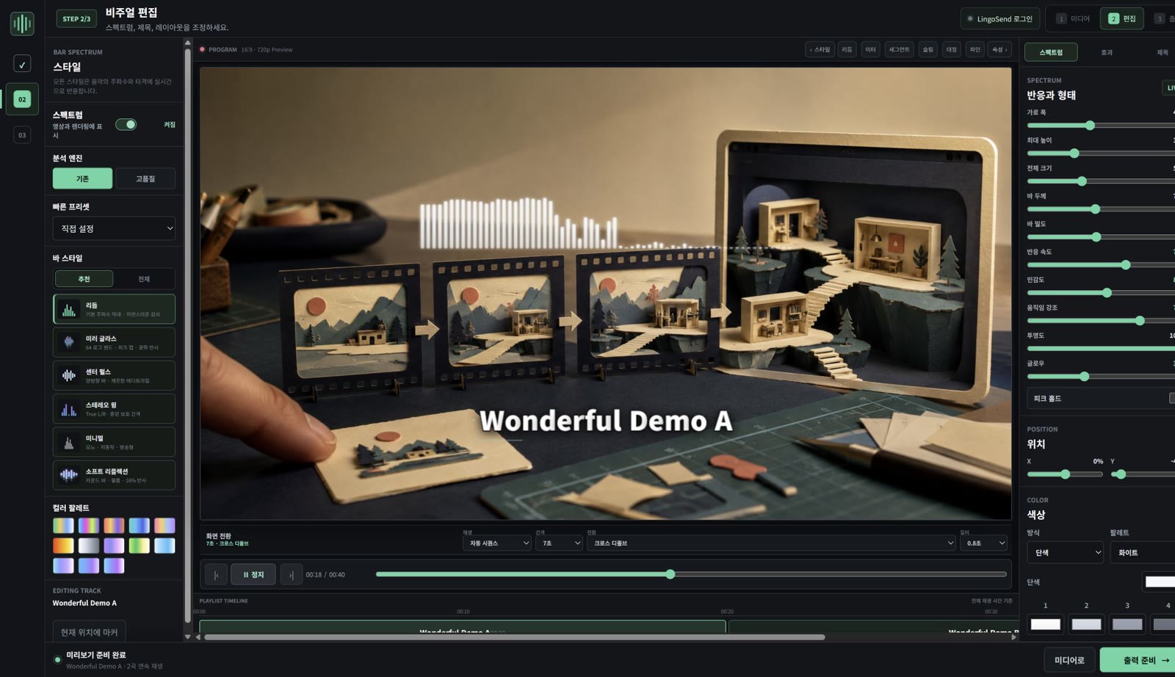Select color slot 1 white swatch

coord(1045,624)
